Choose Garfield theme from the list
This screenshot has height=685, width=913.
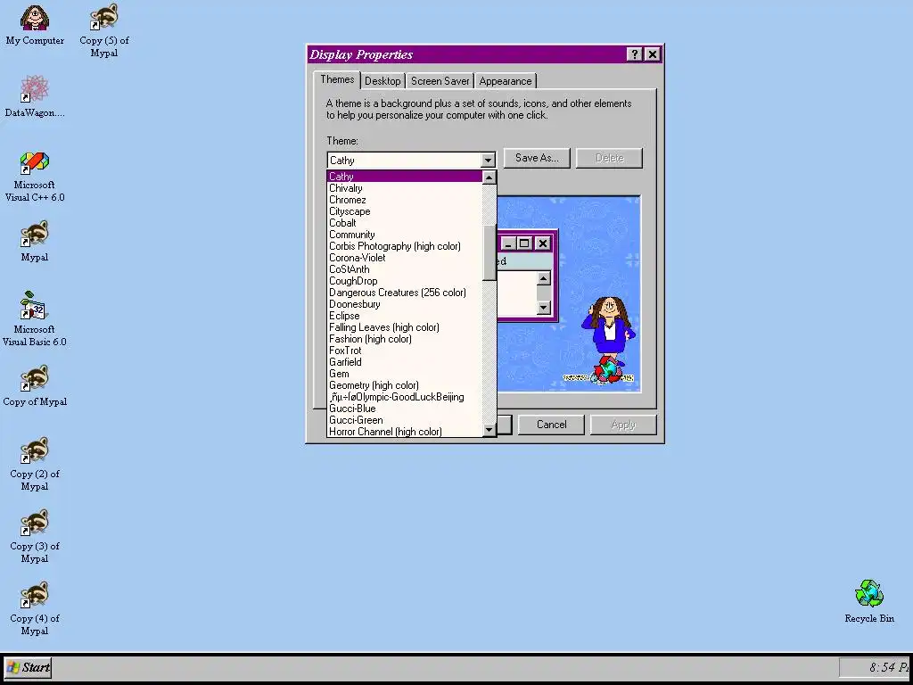405,362
